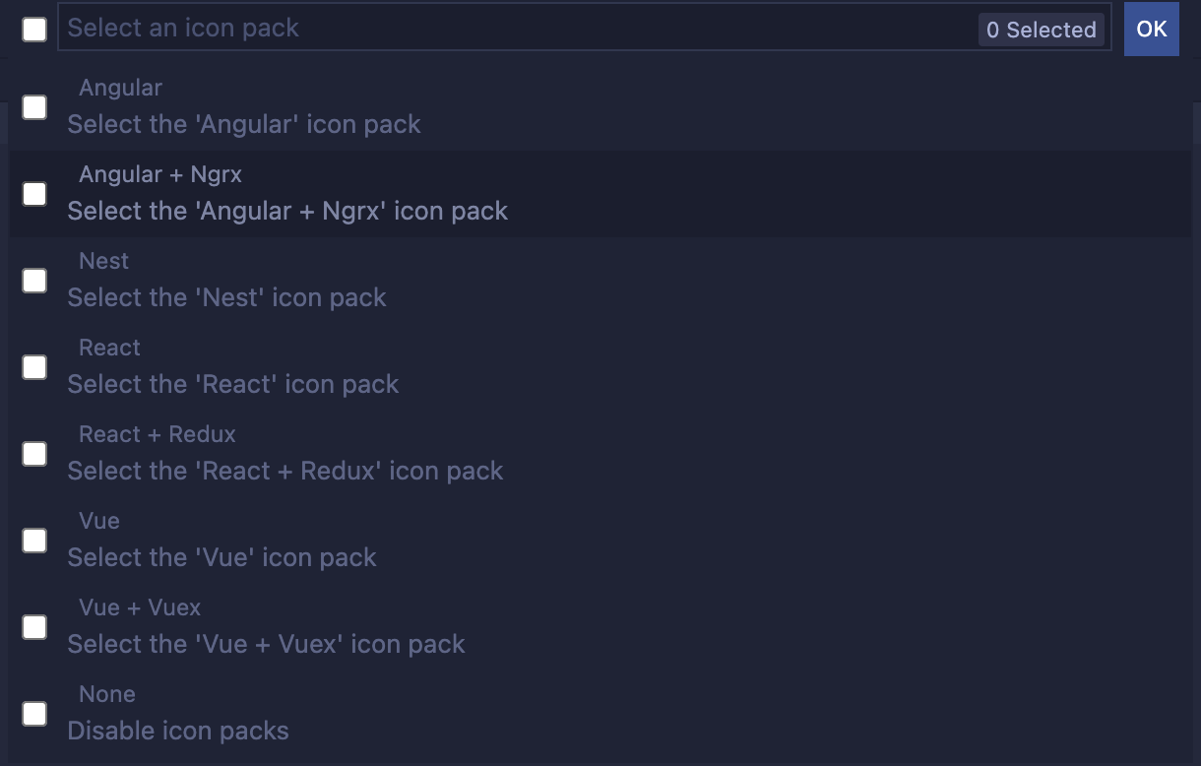
Task: Toggle the select-all checkbox beside the search bar
Action: [33, 29]
